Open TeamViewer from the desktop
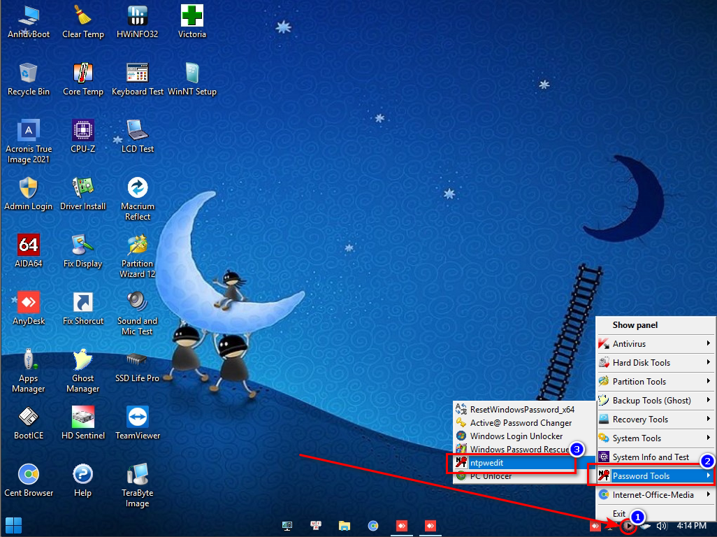This screenshot has height=537, width=717. tap(137, 424)
